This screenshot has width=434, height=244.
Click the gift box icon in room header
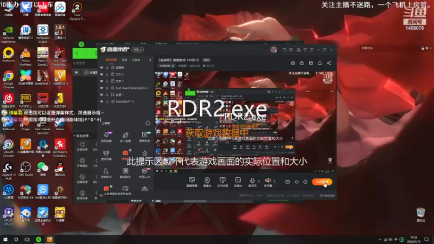click(x=293, y=63)
